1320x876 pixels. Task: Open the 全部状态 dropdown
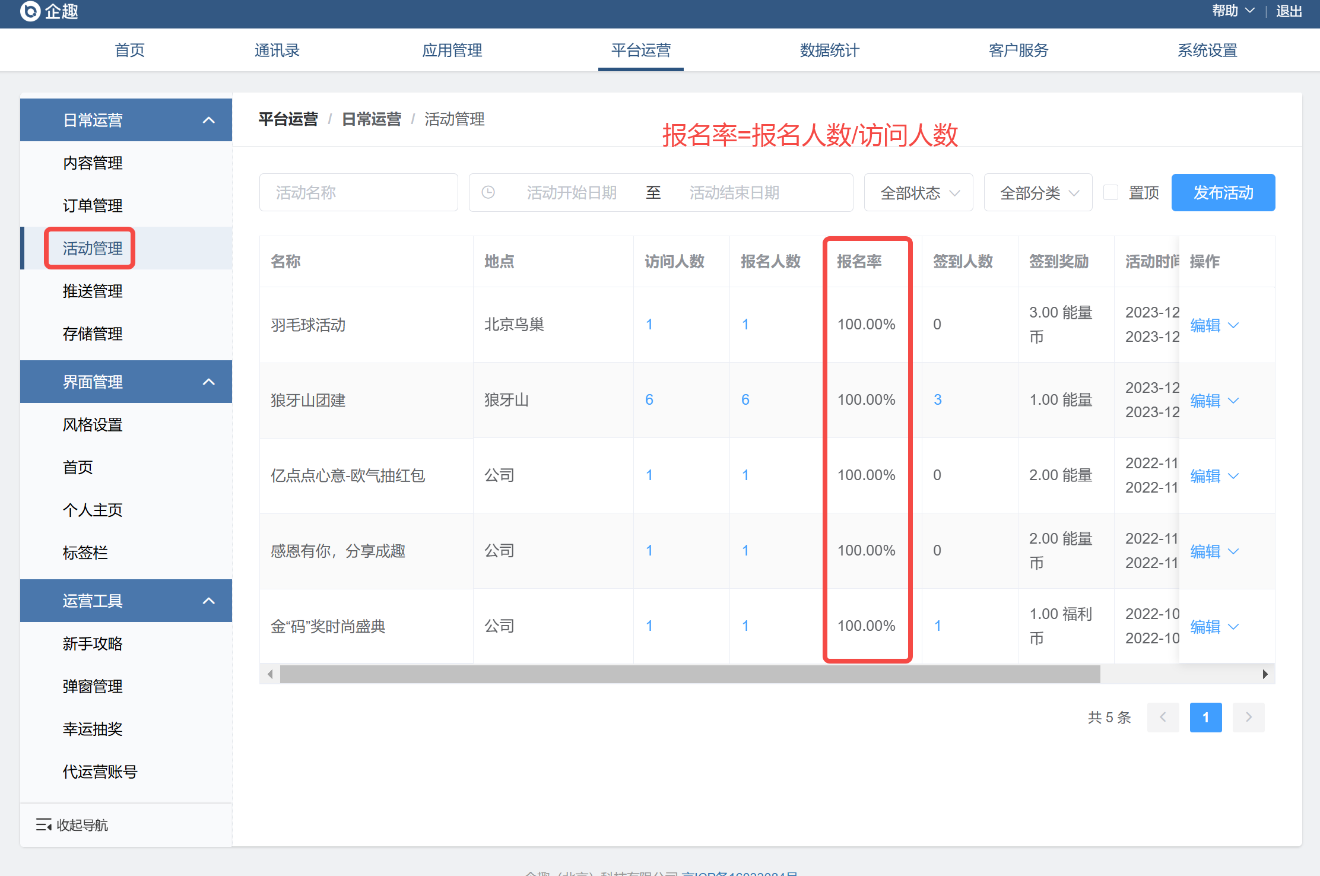[918, 192]
